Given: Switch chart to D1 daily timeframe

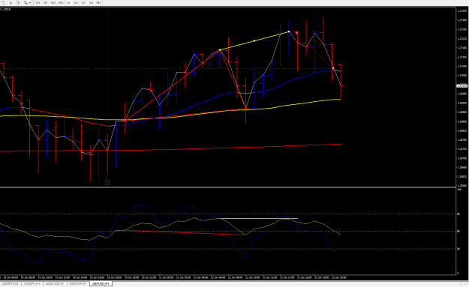Looking at the screenshot, I should coord(83,3).
